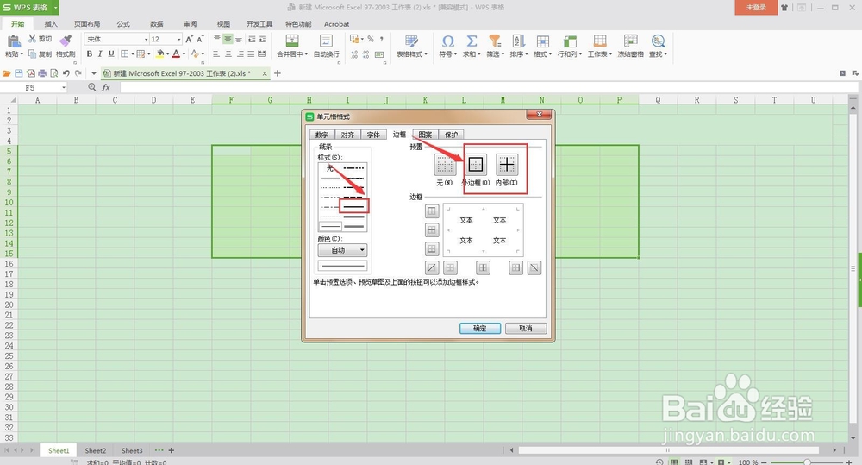Click the 确定 button in the dialog
Image resolution: width=862 pixels, height=465 pixels.
pyautogui.click(x=480, y=329)
